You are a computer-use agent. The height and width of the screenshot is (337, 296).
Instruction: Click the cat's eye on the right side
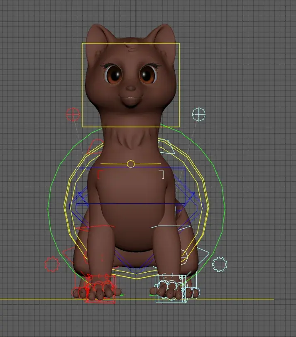pos(147,75)
